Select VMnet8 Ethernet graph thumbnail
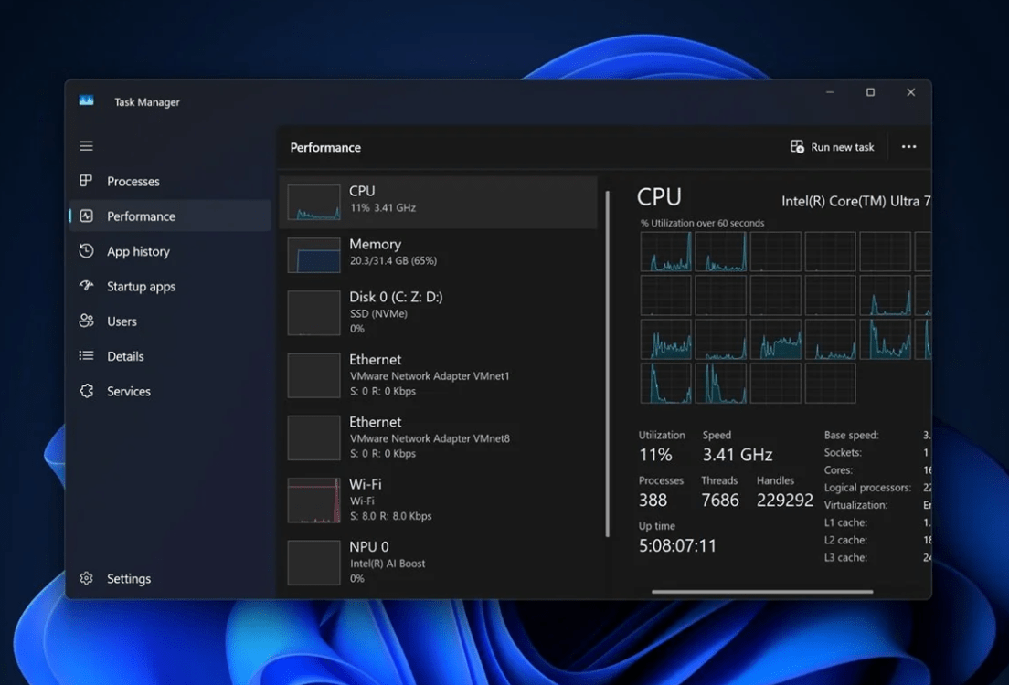 314,437
